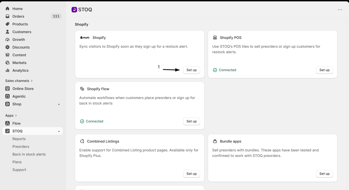Image resolution: width=349 pixels, height=190 pixels.
Task: Click the Bundle apps card icon
Action: pyautogui.click(x=215, y=141)
